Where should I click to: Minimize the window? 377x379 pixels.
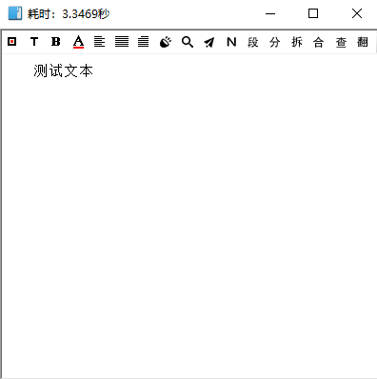point(270,13)
